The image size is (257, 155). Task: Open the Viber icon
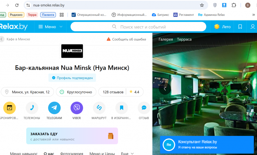77,108
